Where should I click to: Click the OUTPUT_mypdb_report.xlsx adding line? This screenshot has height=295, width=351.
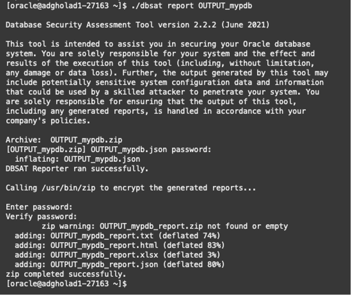tap(117, 255)
